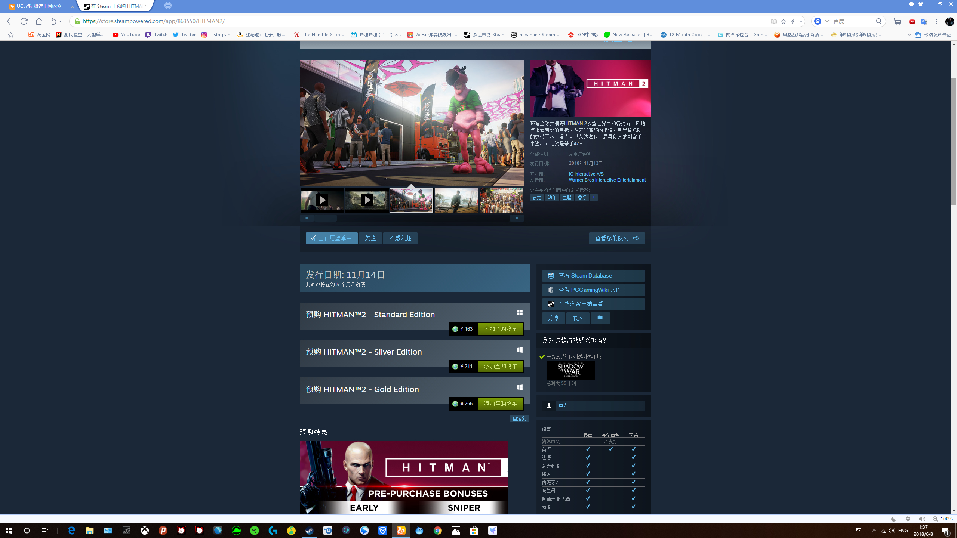Open the Xbox app from taskbar
Image resolution: width=957 pixels, height=538 pixels.
[x=145, y=531]
